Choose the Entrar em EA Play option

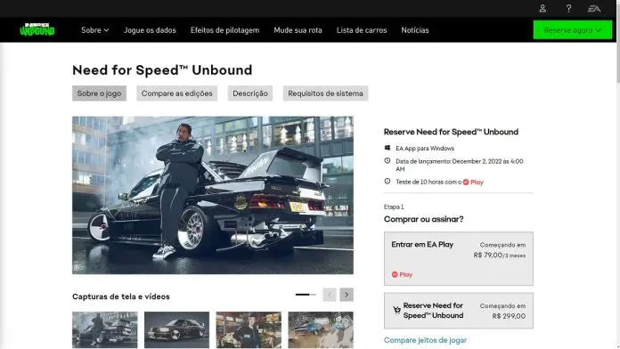coord(458,258)
